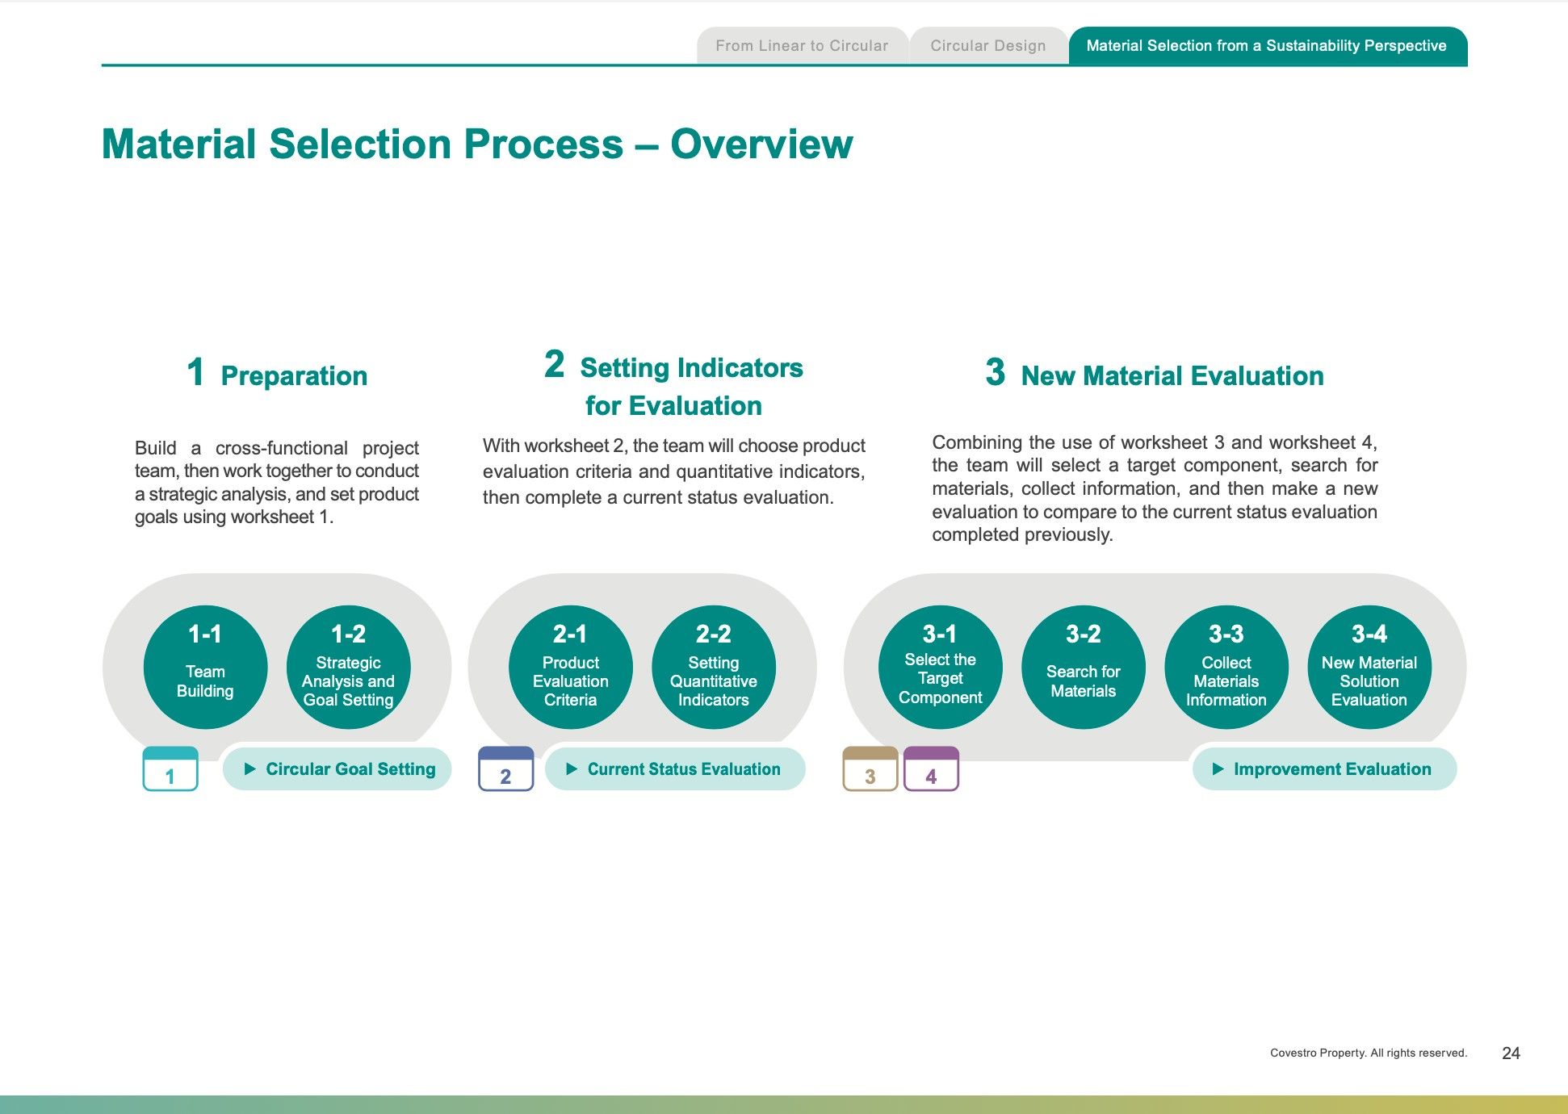Click worksheet 3 tan icon

[x=870, y=769]
